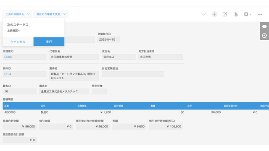Open the change history icon

click(x=264, y=35)
